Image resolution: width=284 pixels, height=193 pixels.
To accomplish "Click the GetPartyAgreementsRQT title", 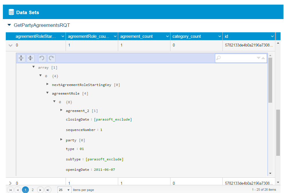I will [x=42, y=25].
